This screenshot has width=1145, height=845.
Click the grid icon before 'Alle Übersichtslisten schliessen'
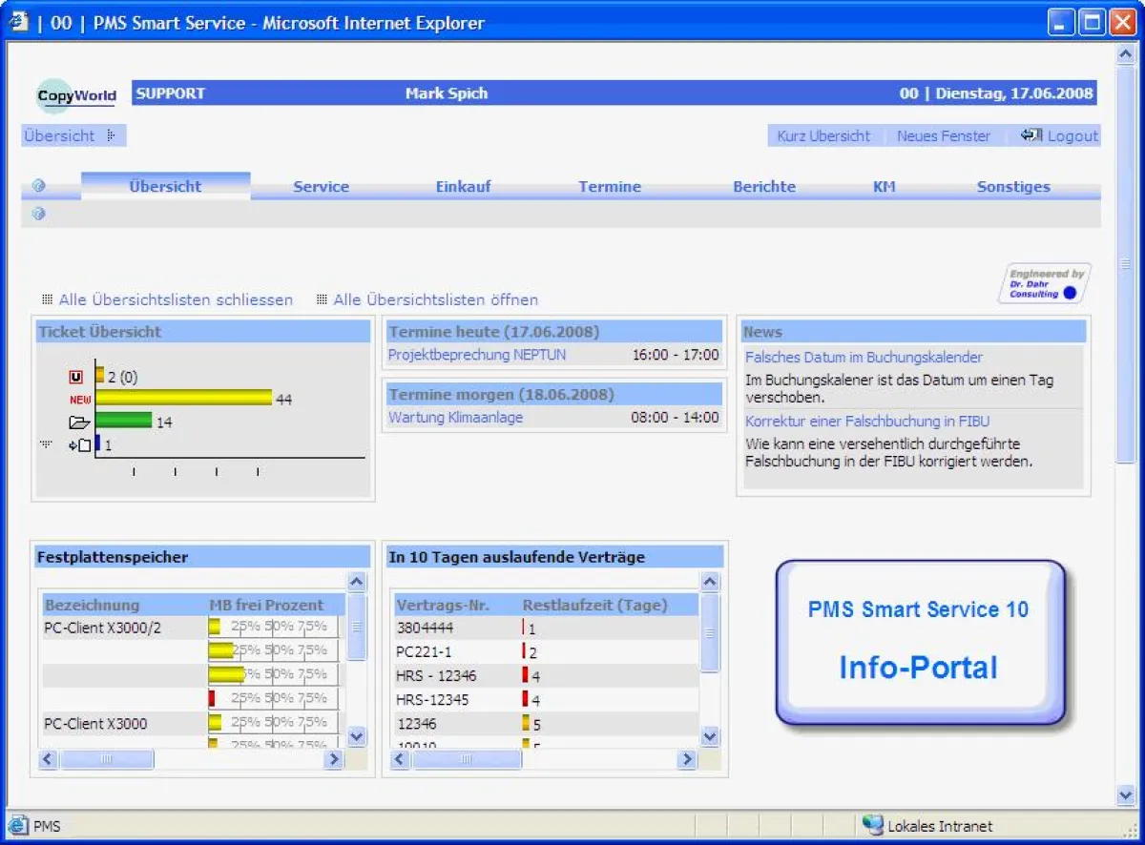point(45,299)
